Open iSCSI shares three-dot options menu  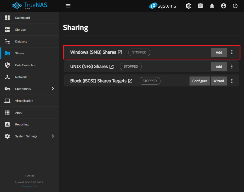pyautogui.click(x=232, y=81)
